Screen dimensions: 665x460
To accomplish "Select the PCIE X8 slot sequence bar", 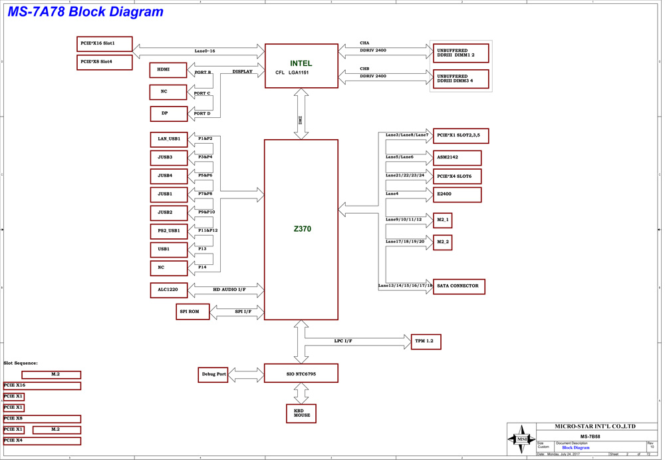I will (42, 419).
